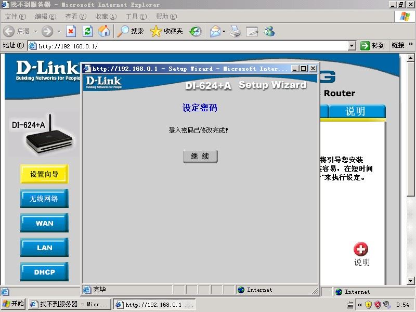Expand the Forward button history dropdown arrow

tap(59, 32)
